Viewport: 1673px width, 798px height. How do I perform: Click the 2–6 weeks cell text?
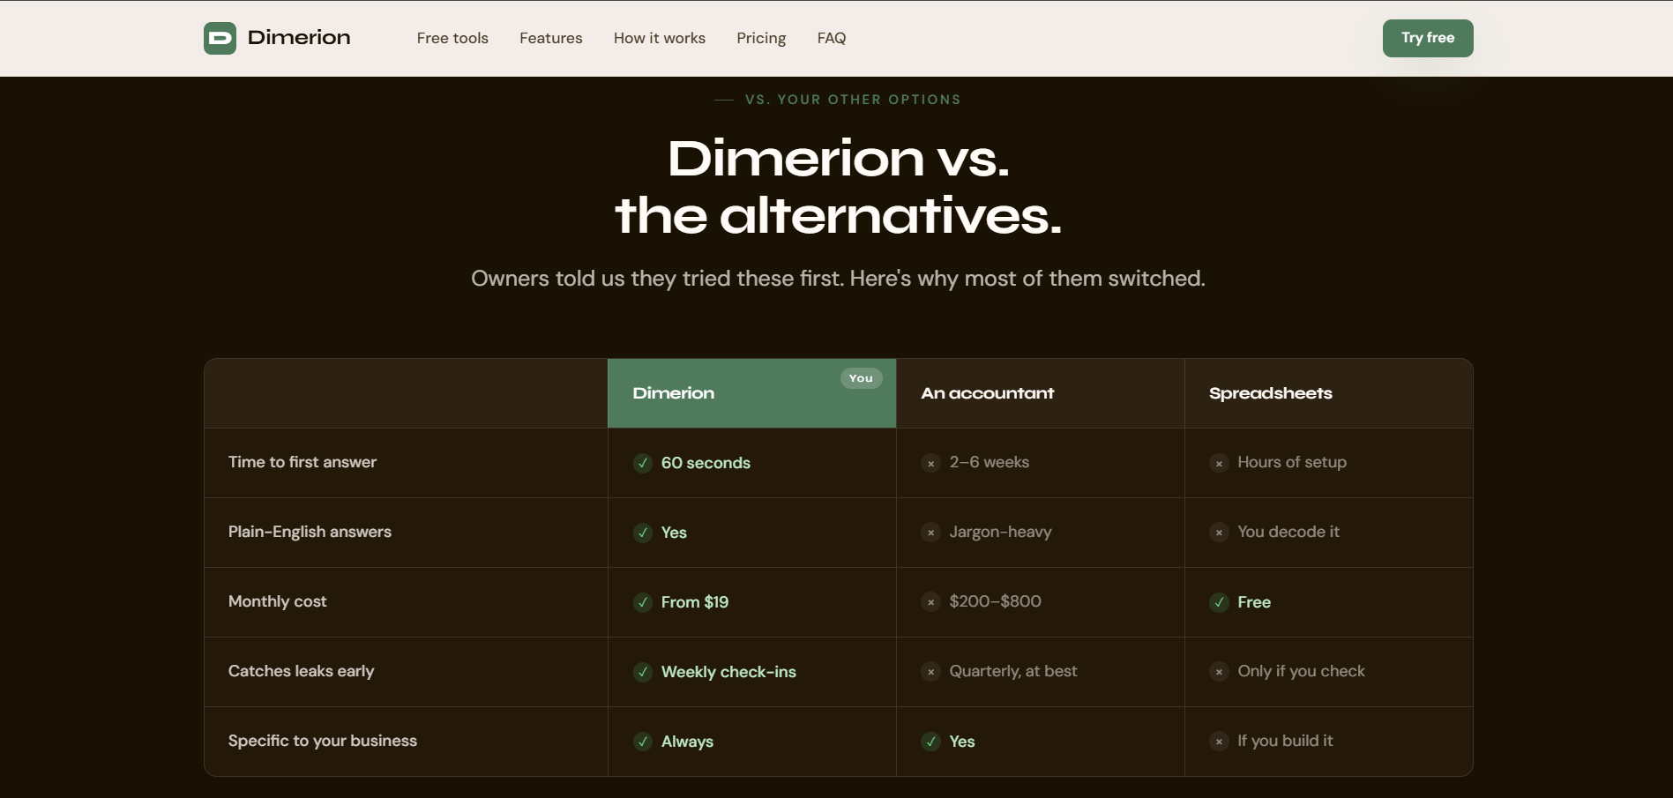tap(990, 462)
